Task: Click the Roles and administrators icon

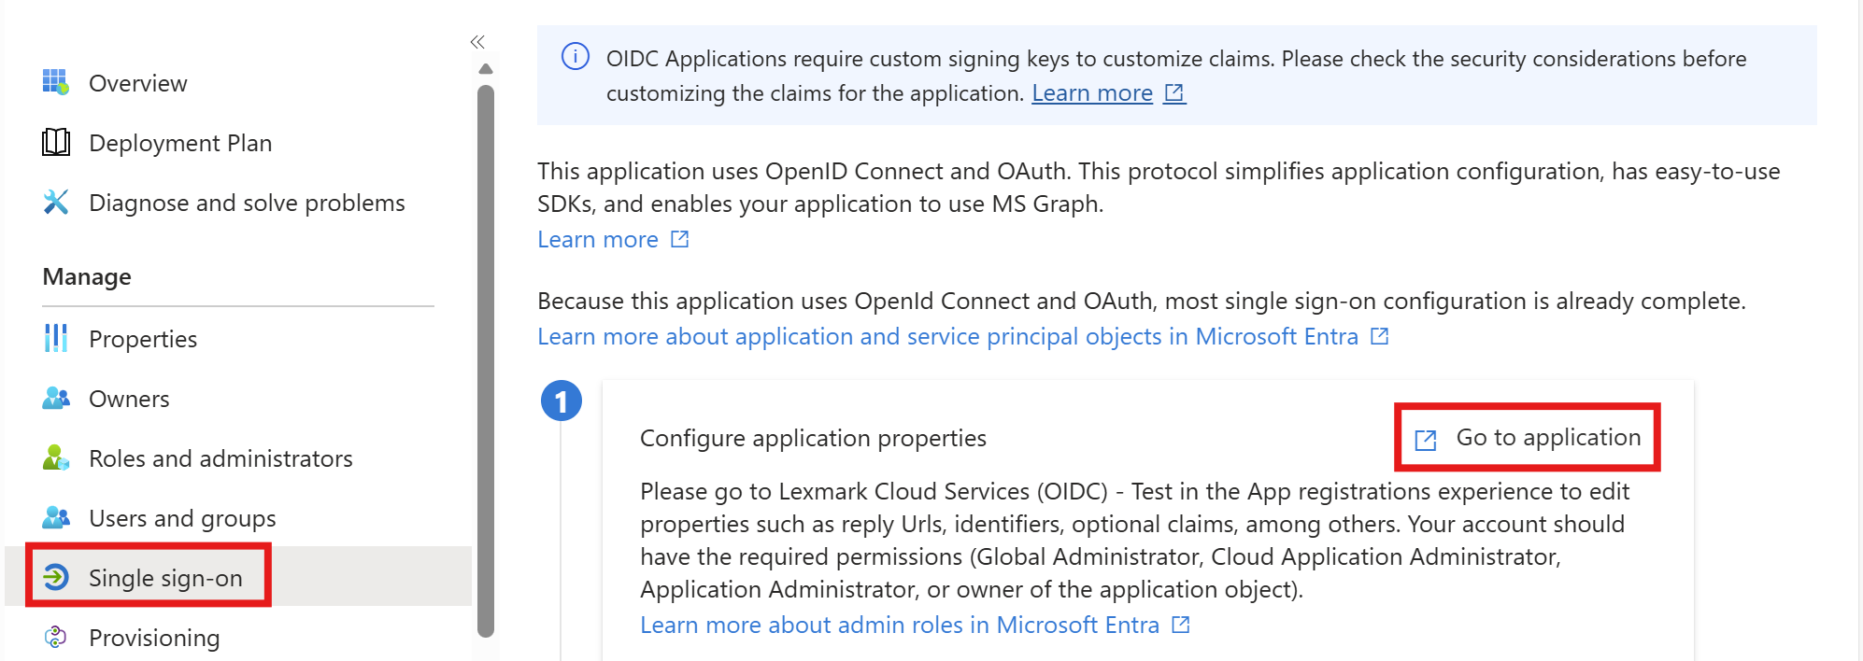Action: (55, 457)
